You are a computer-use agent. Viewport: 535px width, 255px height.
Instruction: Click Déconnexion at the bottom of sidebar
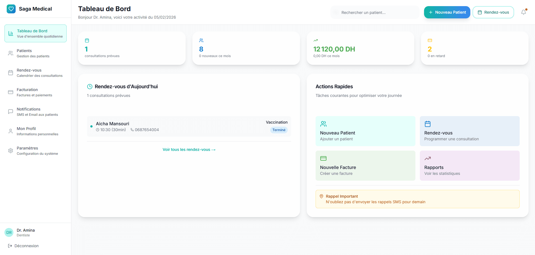click(x=26, y=246)
